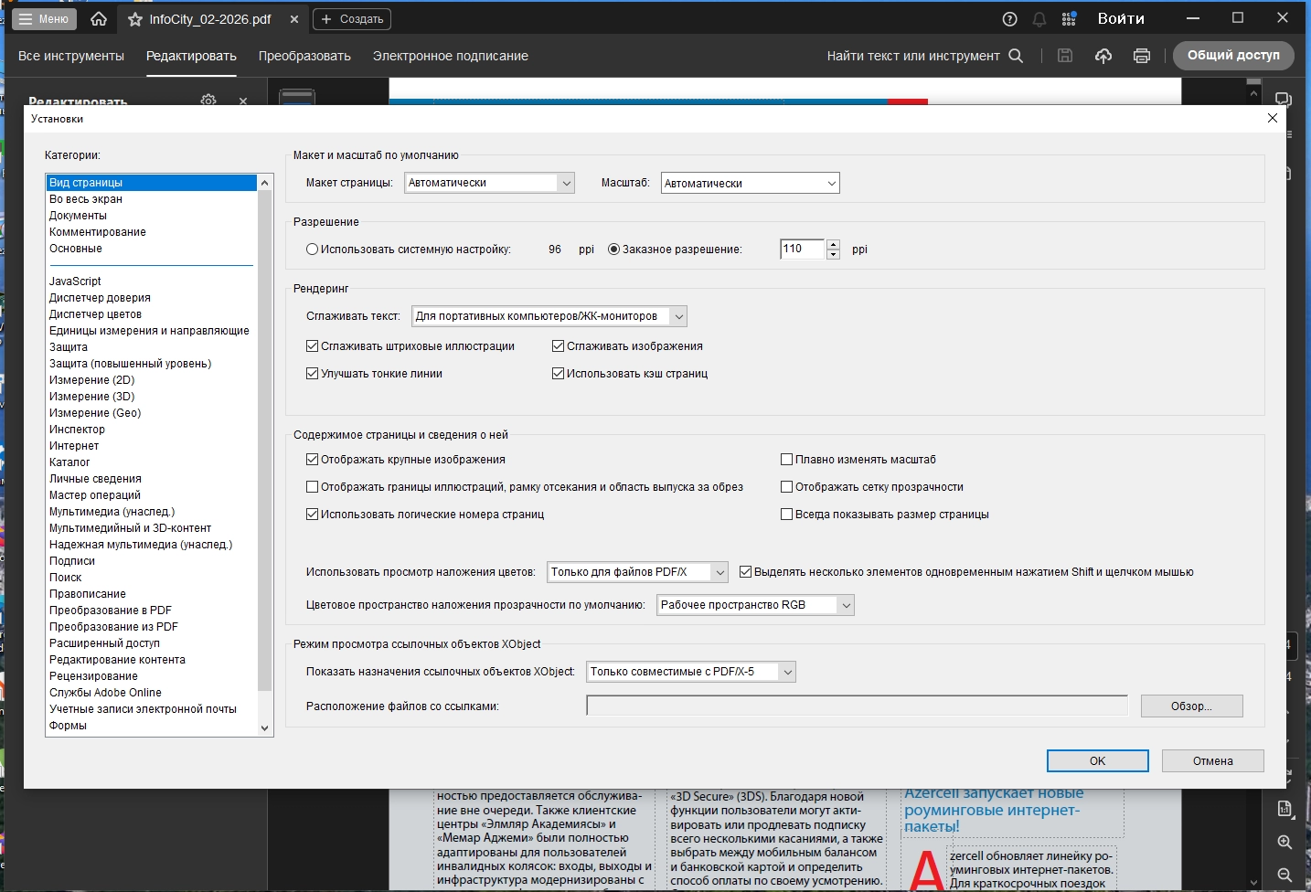Viewport: 1311px width, 892px height.
Task: Switch to the Все инструменты tab
Action: pyautogui.click(x=71, y=56)
